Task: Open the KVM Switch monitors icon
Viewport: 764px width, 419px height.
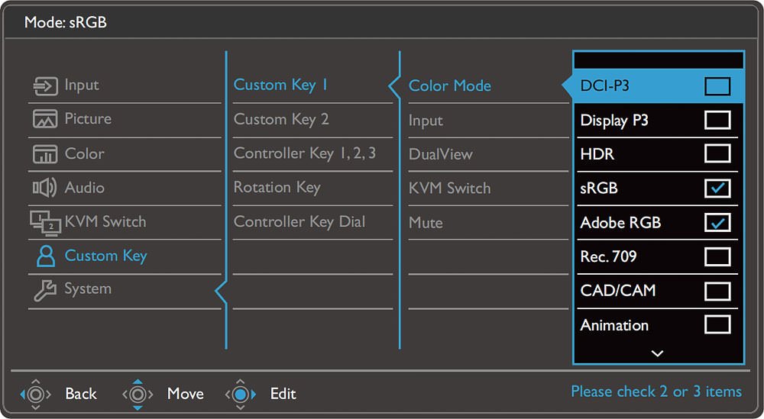Action: (x=46, y=223)
